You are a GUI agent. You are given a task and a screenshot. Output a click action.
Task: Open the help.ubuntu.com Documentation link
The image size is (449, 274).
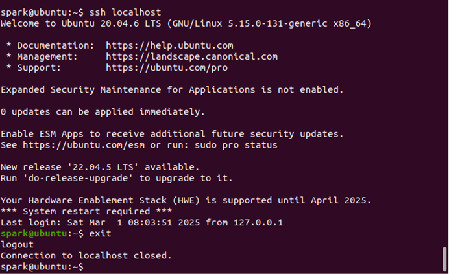169,45
